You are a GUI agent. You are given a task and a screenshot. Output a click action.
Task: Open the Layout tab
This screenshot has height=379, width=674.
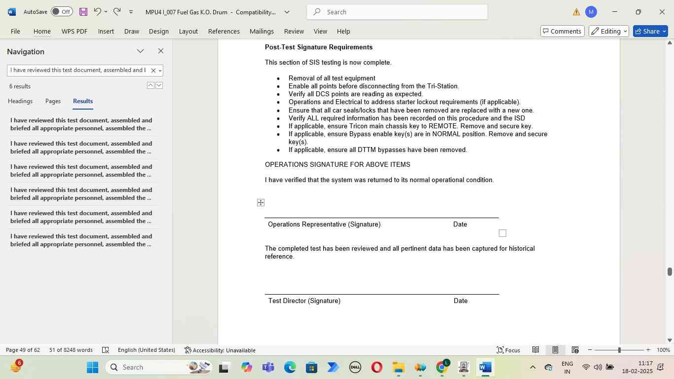point(188,31)
